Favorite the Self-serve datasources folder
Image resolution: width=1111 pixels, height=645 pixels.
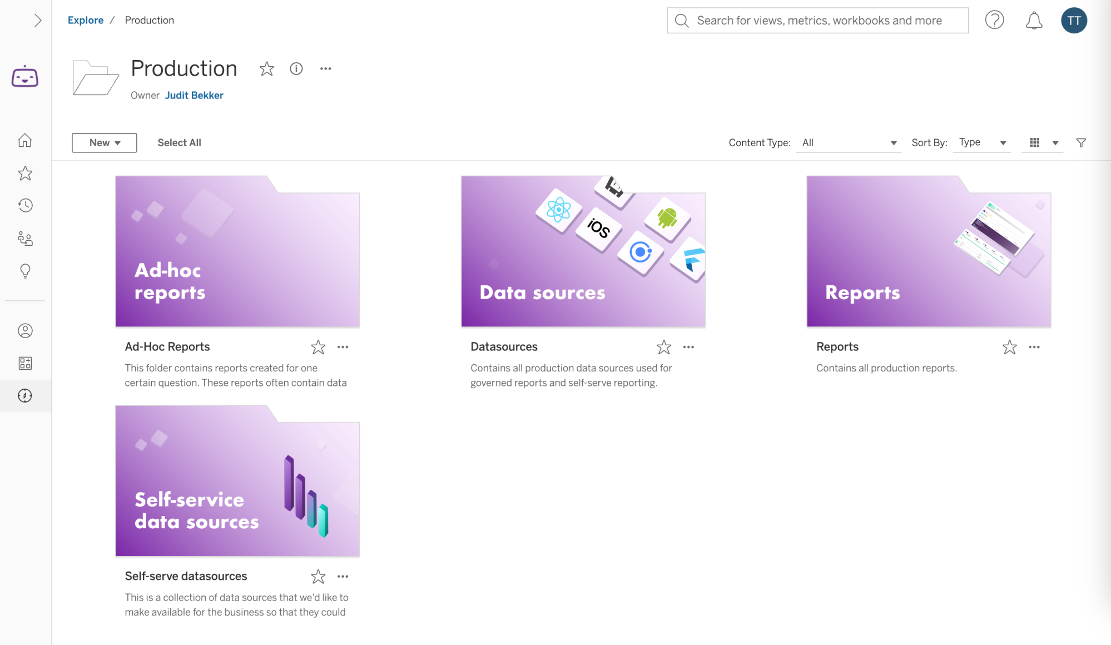318,577
